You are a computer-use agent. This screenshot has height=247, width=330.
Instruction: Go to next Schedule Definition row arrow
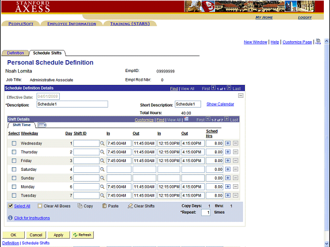pyautogui.click(x=229, y=89)
